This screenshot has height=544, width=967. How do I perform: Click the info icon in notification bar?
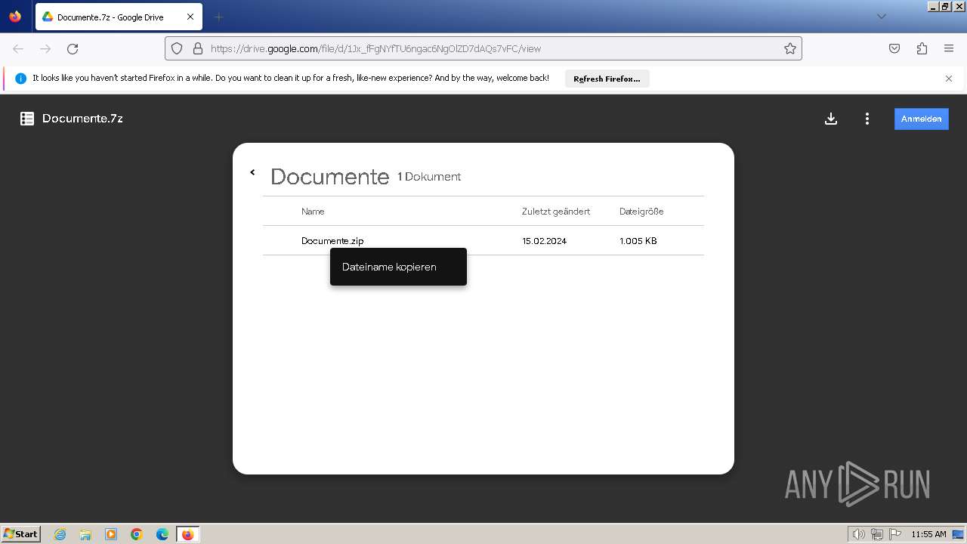[20, 79]
